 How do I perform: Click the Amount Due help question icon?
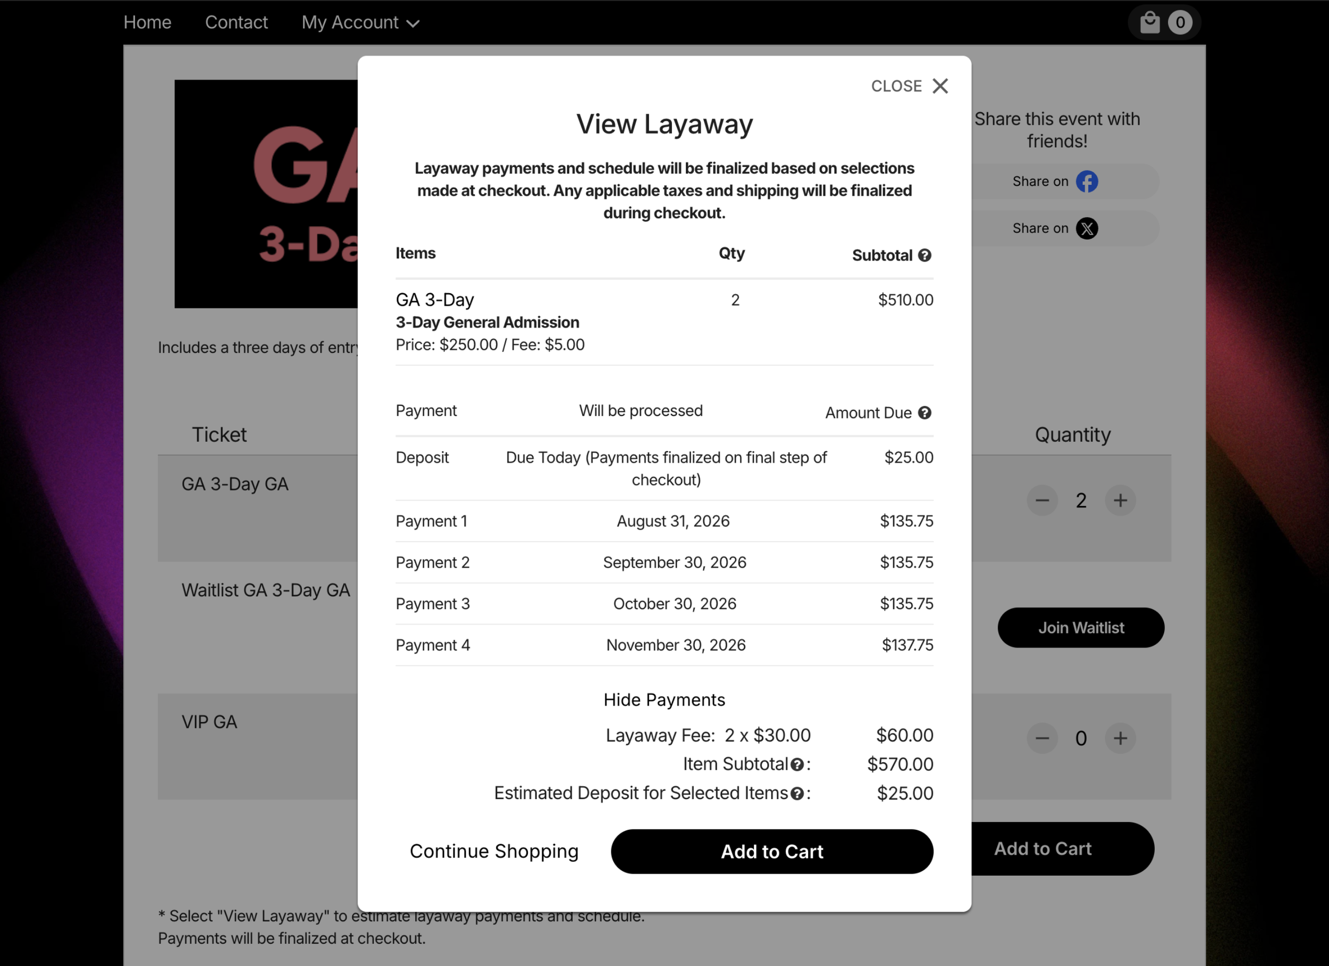(924, 413)
